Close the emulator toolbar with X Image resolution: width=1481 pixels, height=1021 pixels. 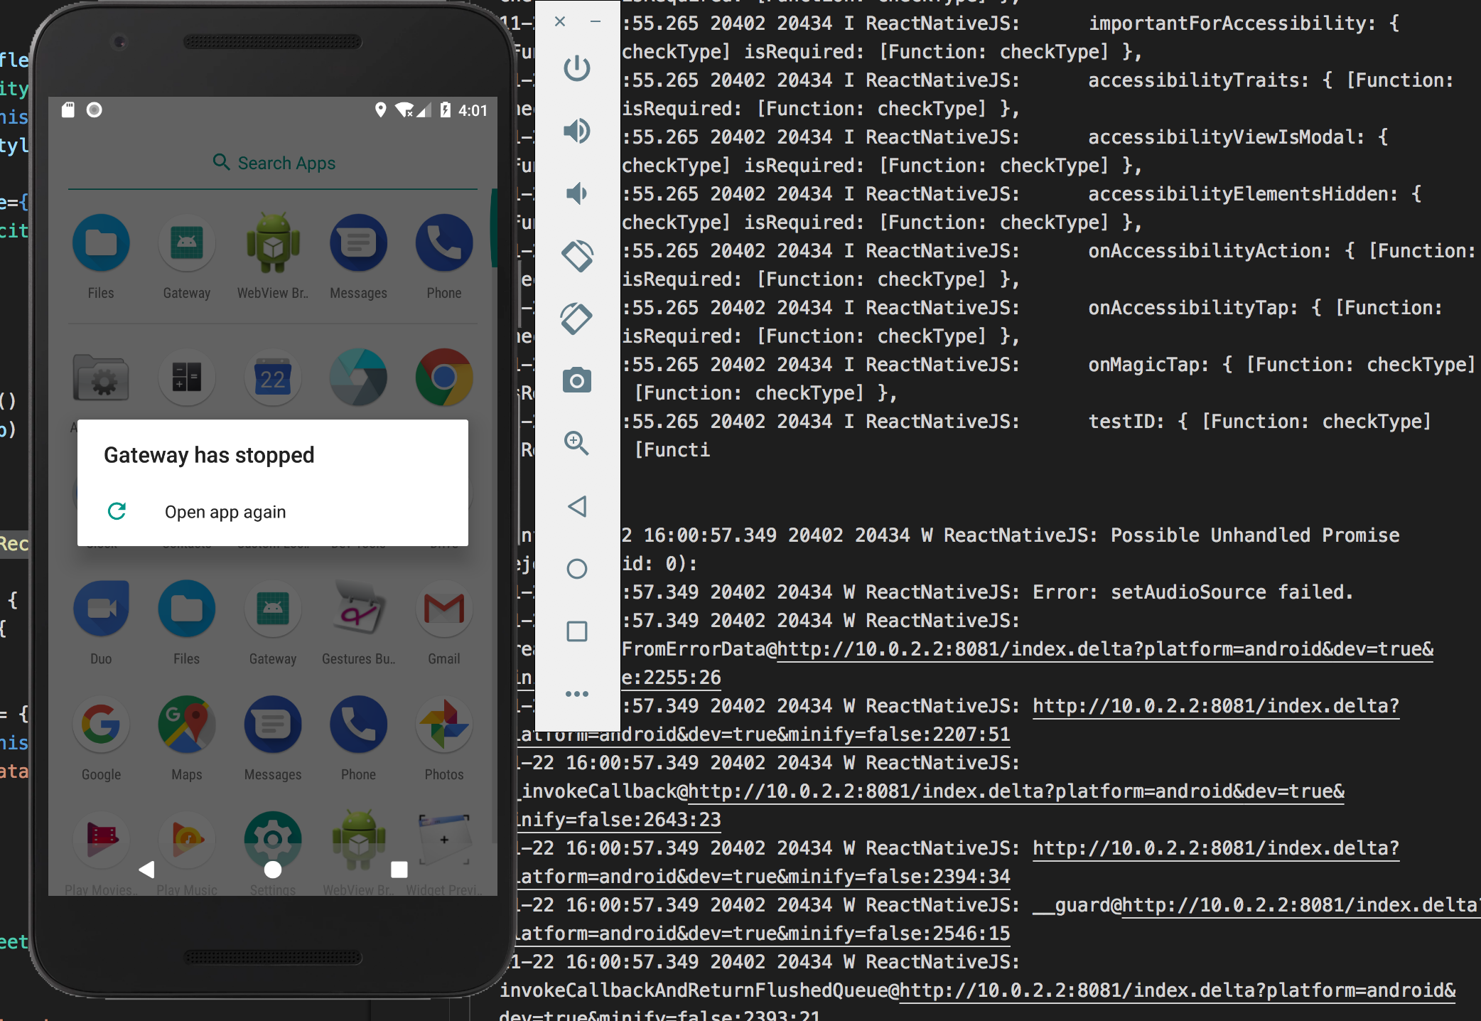560,21
